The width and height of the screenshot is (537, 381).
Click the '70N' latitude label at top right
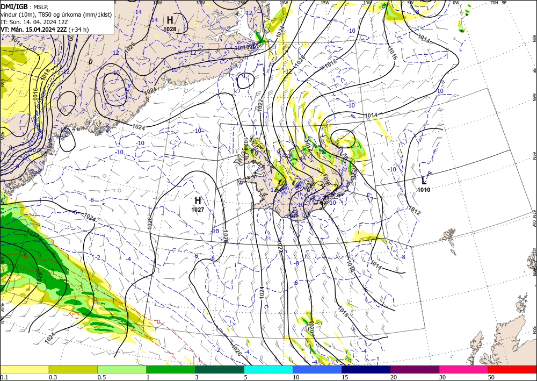(x=494, y=3)
